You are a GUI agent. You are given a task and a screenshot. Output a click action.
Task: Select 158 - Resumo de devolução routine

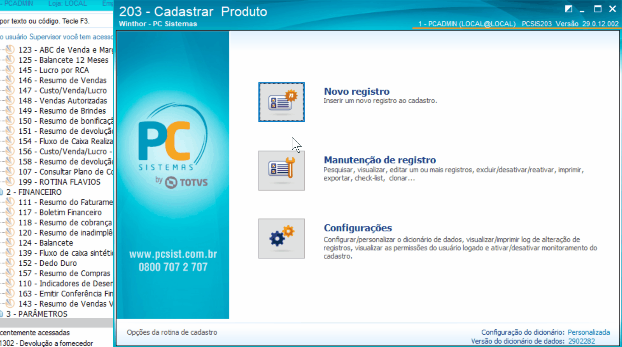point(66,162)
